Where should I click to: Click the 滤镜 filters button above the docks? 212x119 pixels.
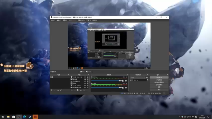tap(89, 72)
